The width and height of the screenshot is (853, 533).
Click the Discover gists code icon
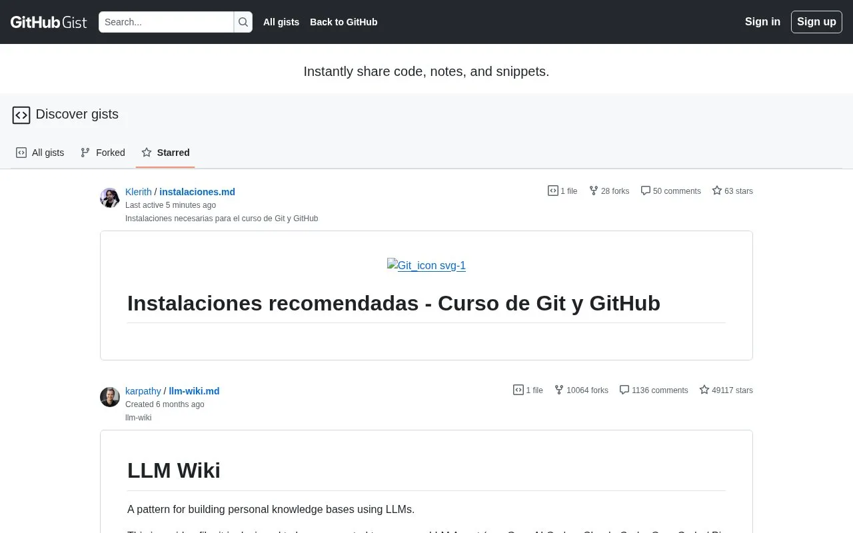[x=21, y=115]
